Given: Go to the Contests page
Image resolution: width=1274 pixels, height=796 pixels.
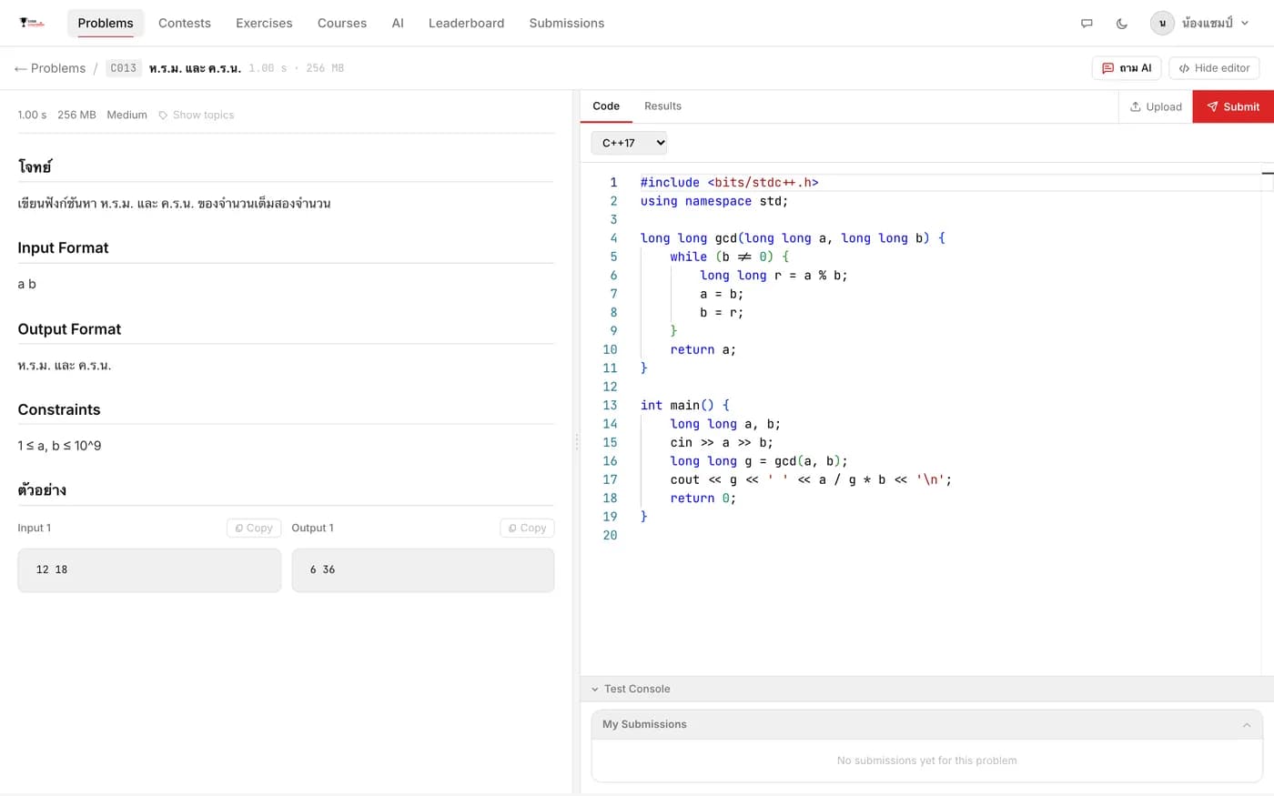Looking at the screenshot, I should [x=185, y=23].
